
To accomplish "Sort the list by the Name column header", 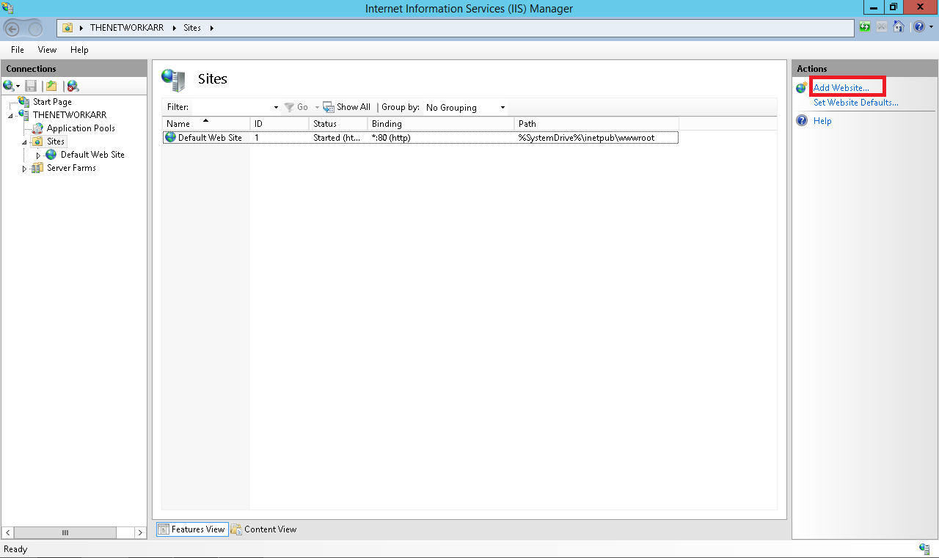I will click(206, 124).
